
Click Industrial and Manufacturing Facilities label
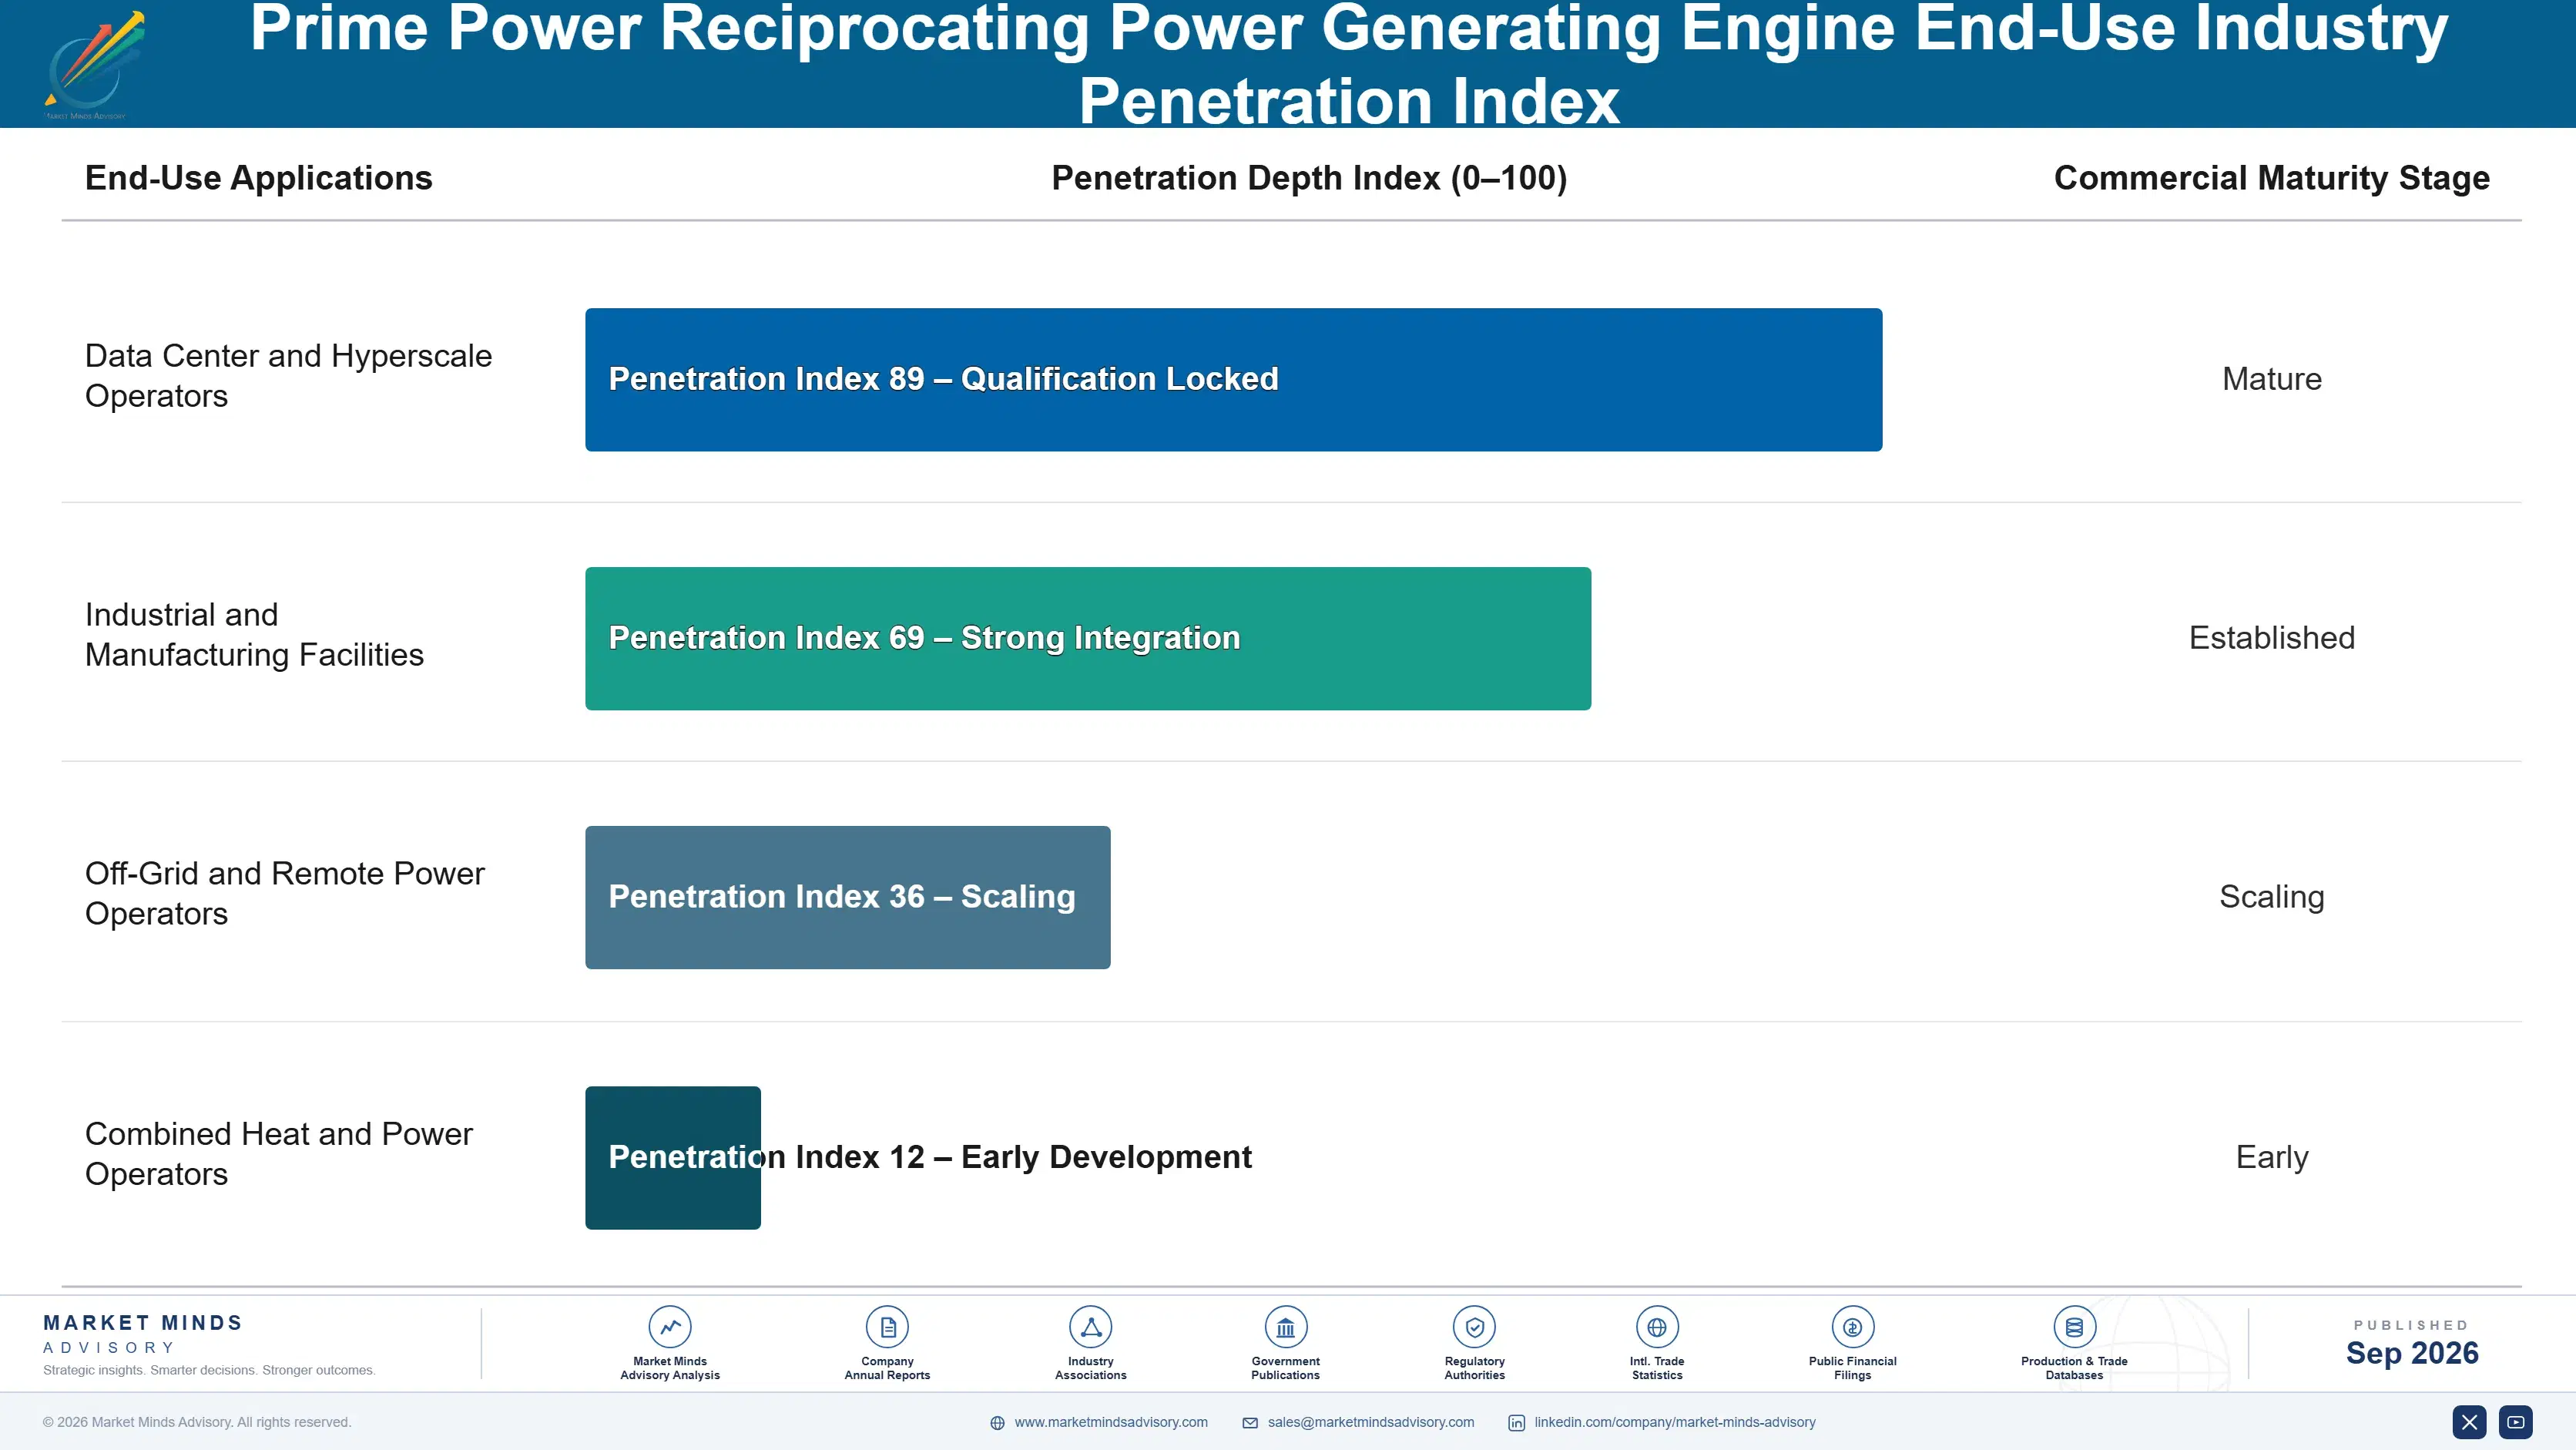pos(254,635)
